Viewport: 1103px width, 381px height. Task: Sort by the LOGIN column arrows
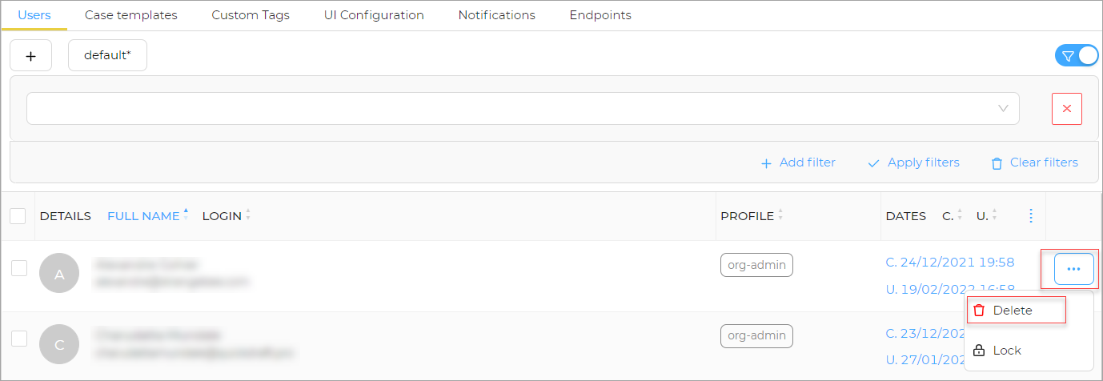click(248, 216)
